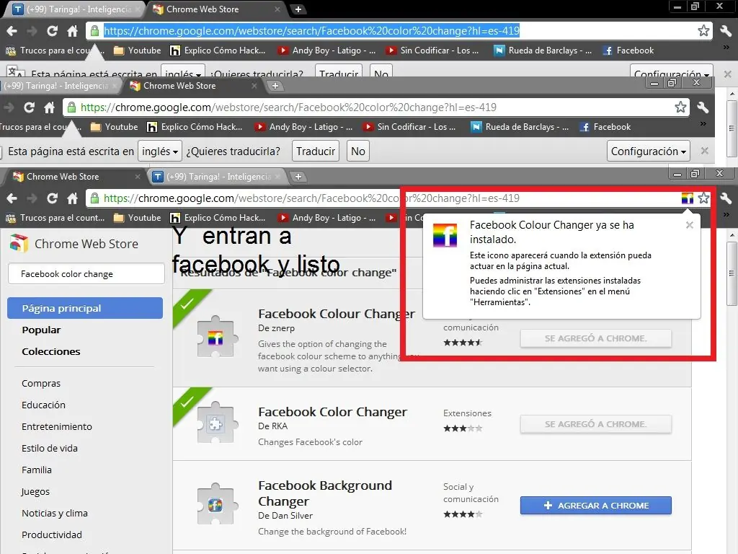Browse Productividad category
Screen dimensions: 738x554
(x=52, y=535)
